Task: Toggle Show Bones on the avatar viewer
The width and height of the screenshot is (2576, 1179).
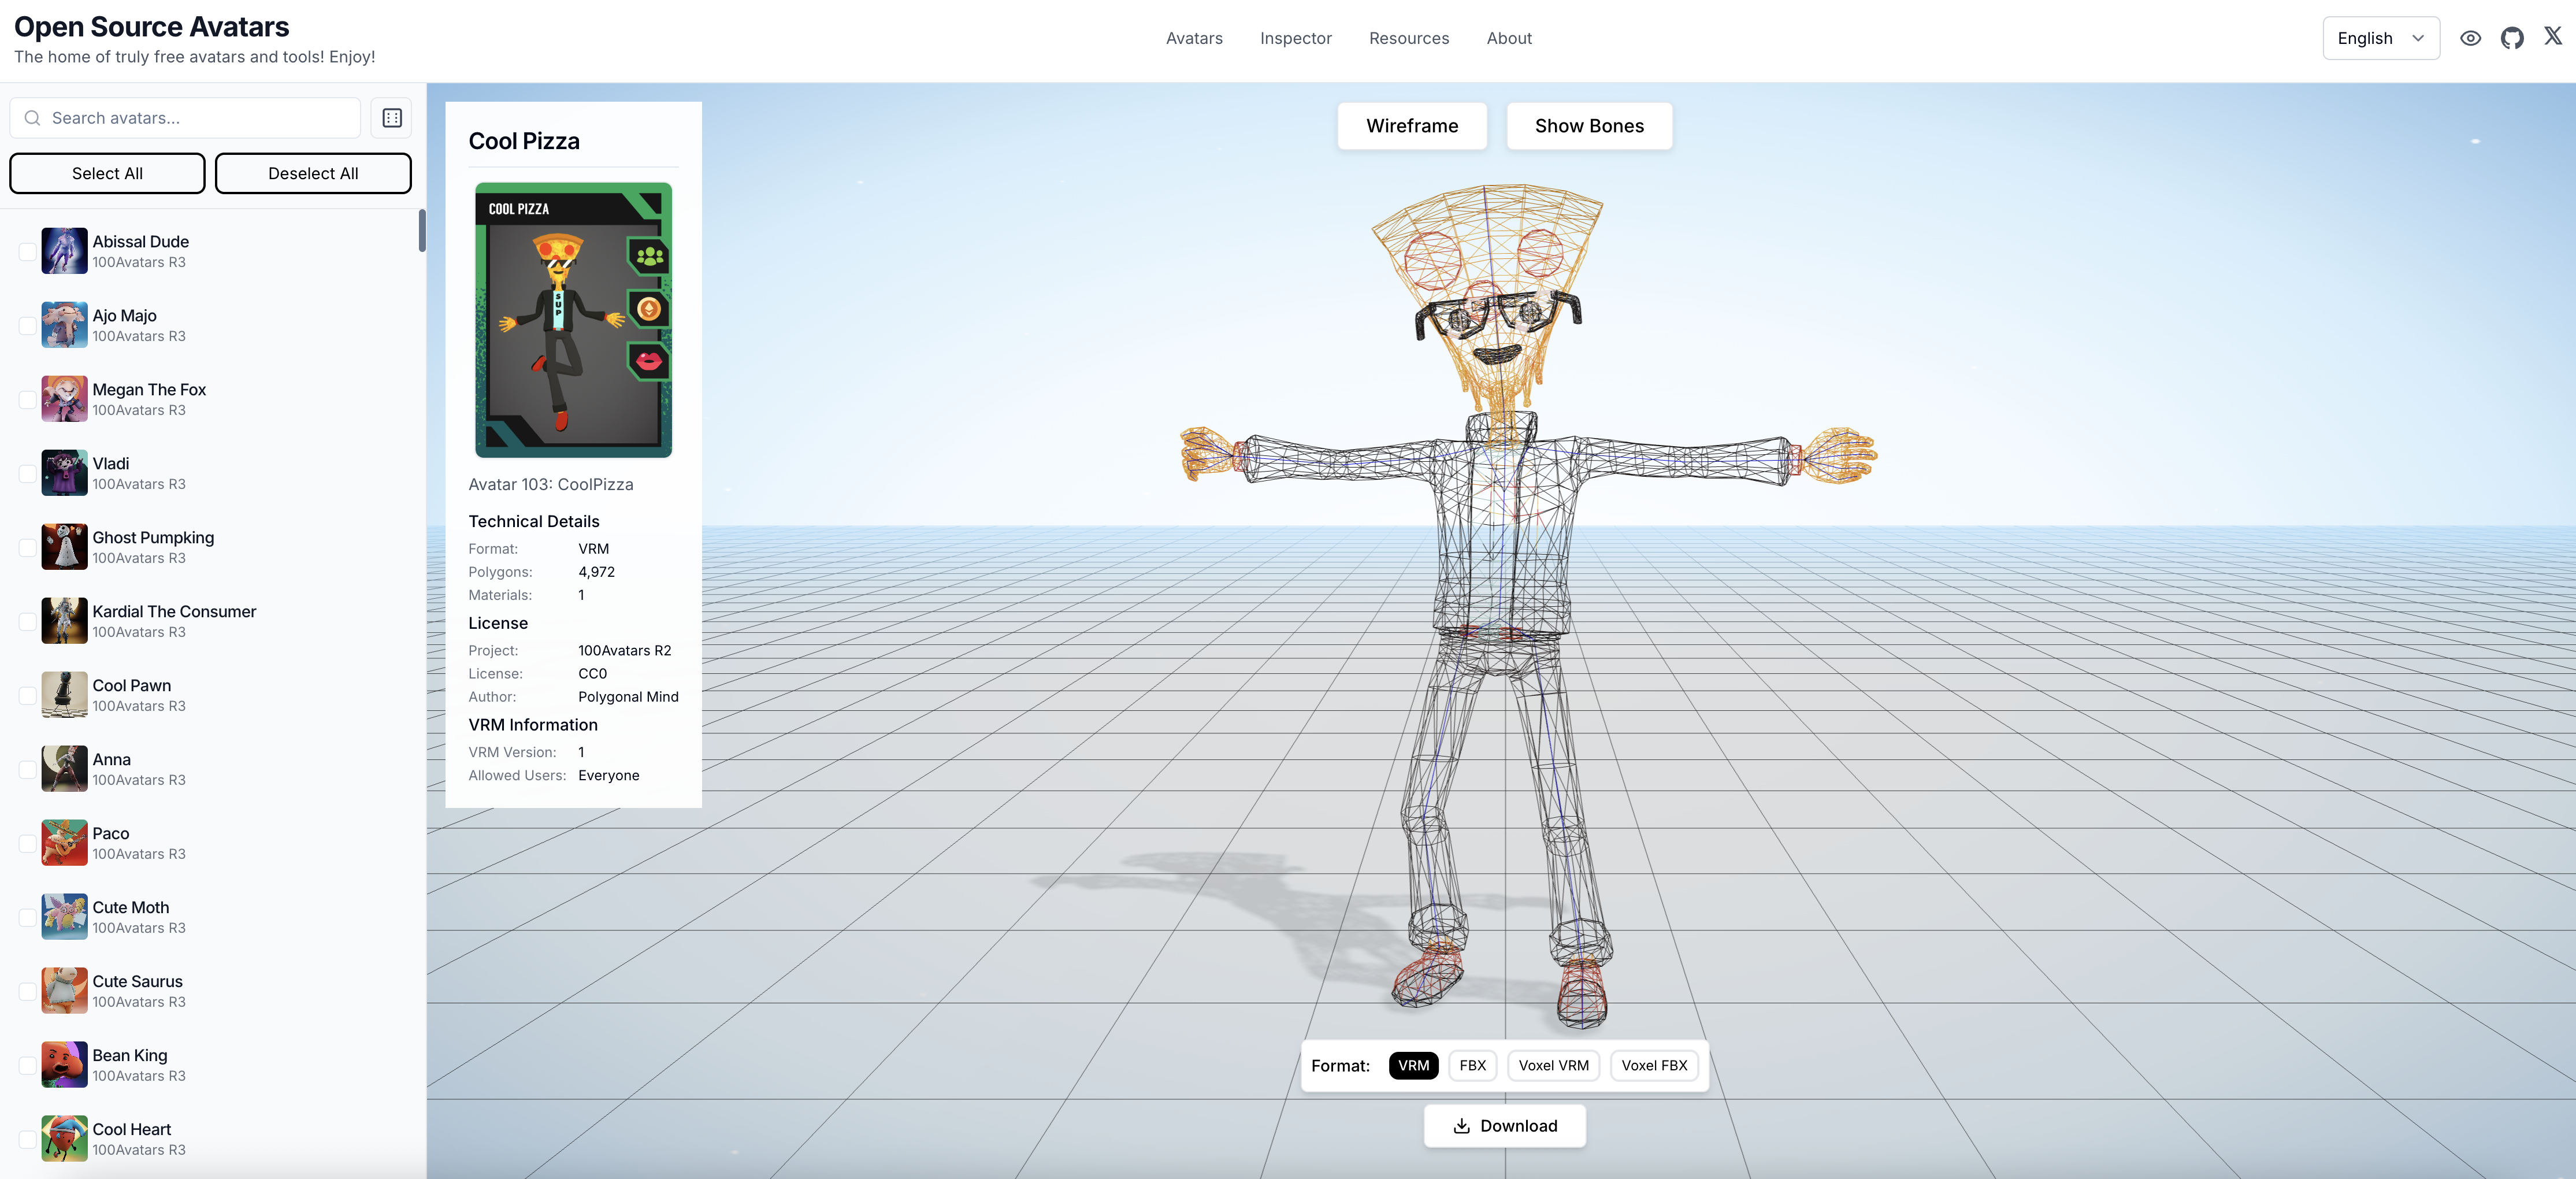Action: (x=1589, y=125)
